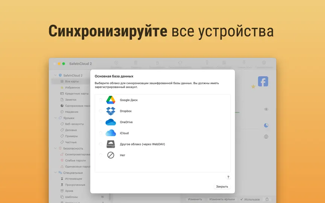Click the blue one-time password timer icon

[266, 125]
